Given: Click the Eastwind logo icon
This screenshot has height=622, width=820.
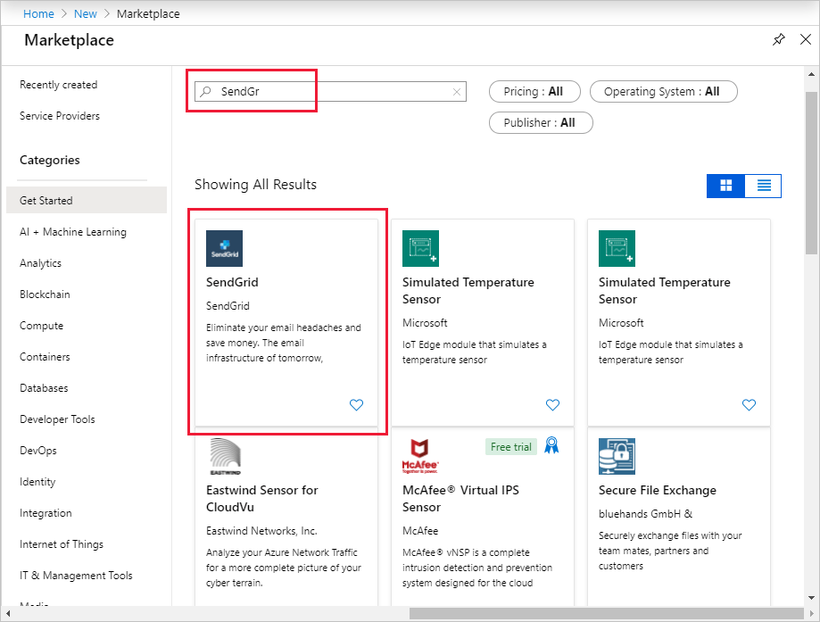Looking at the screenshot, I should pos(225,457).
